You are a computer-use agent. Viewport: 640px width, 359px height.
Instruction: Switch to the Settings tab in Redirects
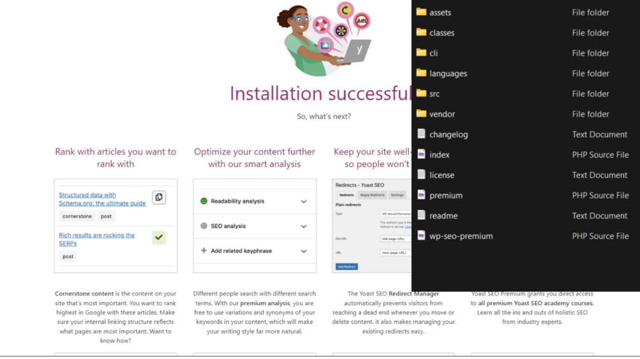(397, 195)
